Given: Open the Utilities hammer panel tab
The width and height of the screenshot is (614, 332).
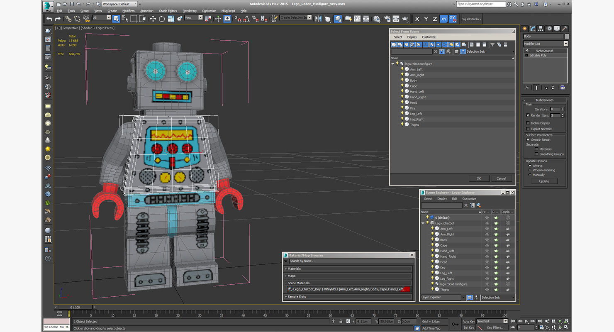Looking at the screenshot, I should pyautogui.click(x=565, y=28).
